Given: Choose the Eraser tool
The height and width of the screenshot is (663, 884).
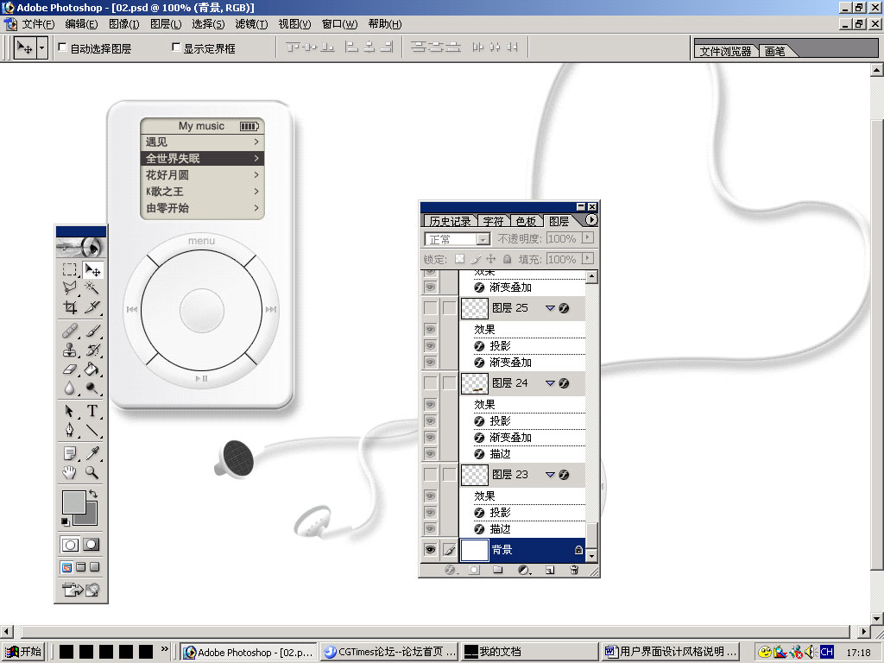Looking at the screenshot, I should click(70, 369).
